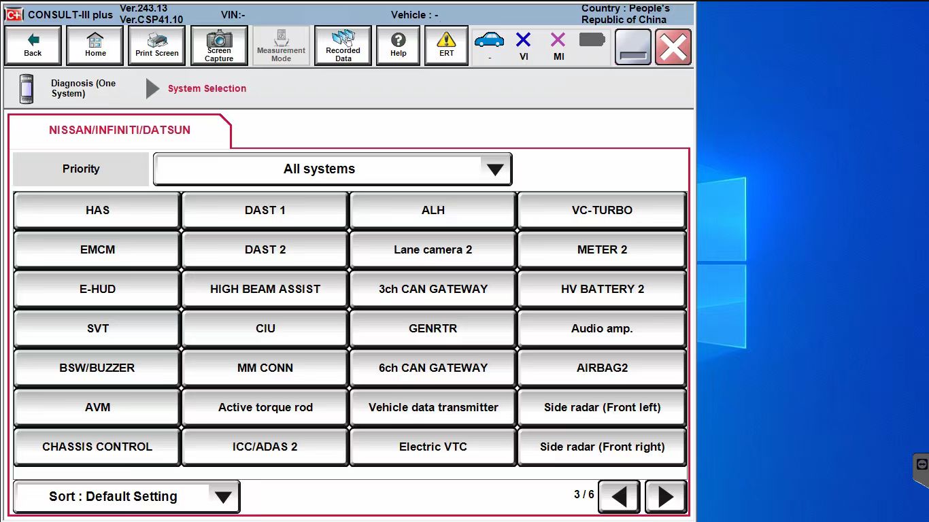Open the HIGH BEAM ASSIST system

pyautogui.click(x=265, y=290)
